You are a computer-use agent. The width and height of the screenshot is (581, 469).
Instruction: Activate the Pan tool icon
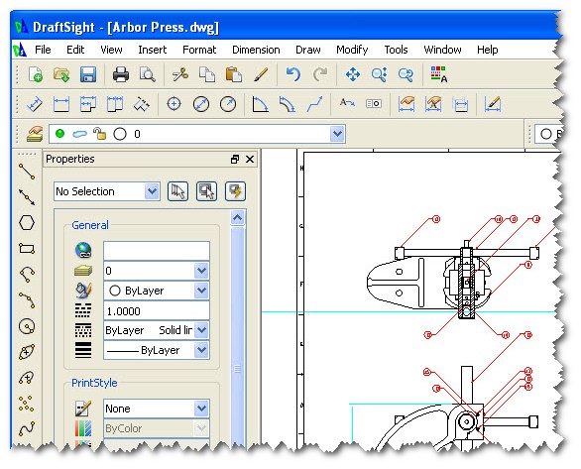coord(352,74)
